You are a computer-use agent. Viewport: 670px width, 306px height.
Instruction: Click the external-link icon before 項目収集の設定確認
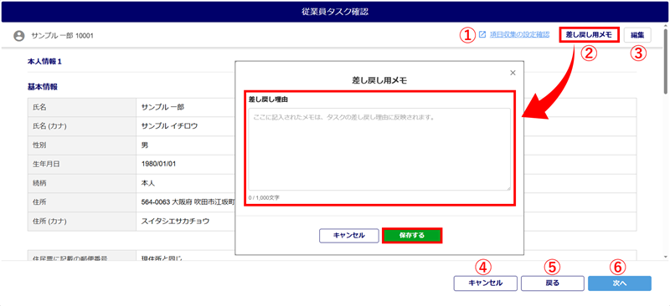coord(482,35)
